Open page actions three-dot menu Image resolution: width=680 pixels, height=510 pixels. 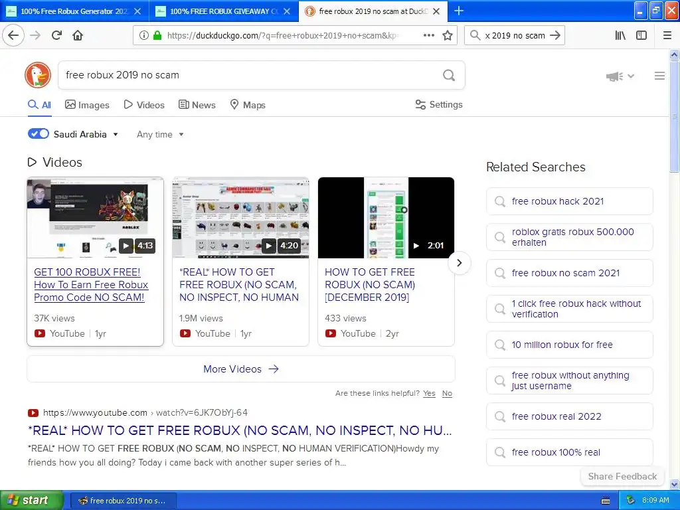[428, 35]
